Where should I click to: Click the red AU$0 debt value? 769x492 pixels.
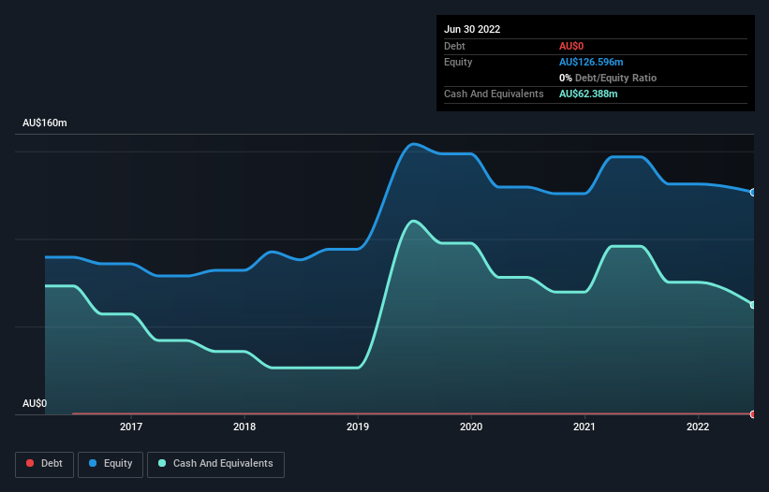pos(571,46)
